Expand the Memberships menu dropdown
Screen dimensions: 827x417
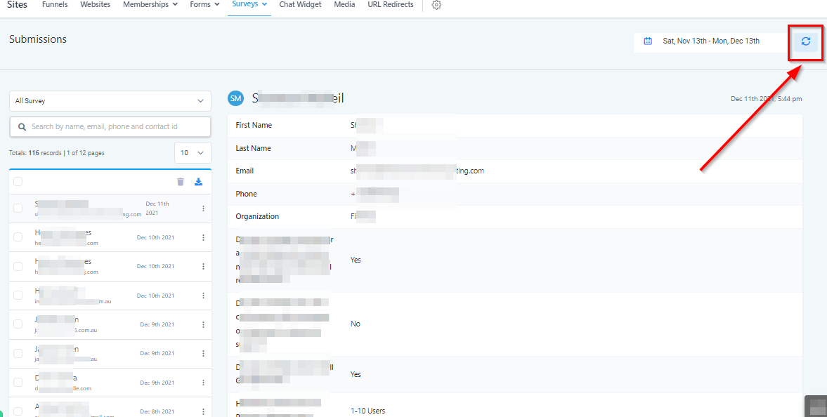[150, 5]
